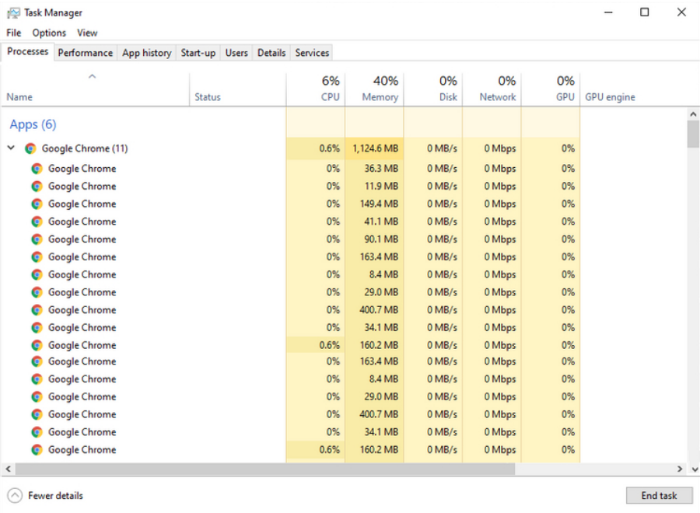Open the Details tab
The image size is (700, 513).
(x=271, y=53)
